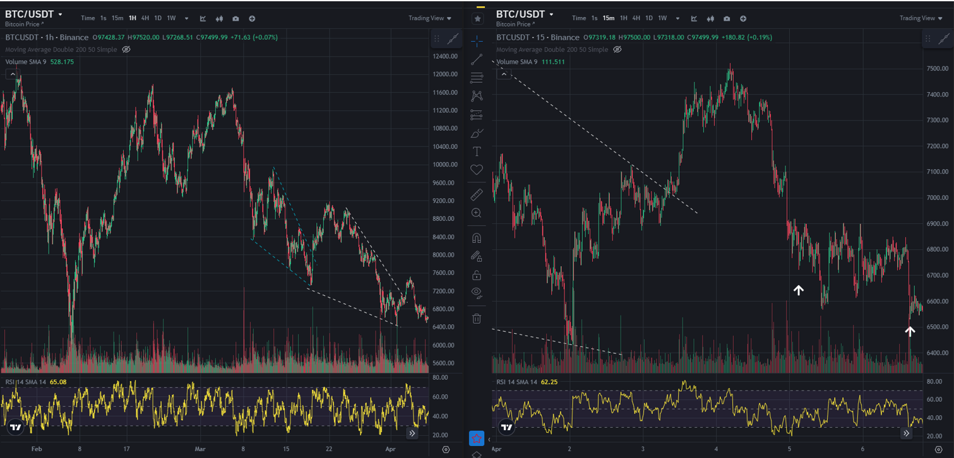Screen dimensions: 954x458
Task: Open chart settings gear on right chart
Action: click(x=938, y=450)
